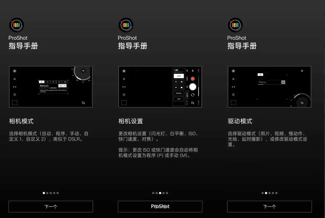Open the Photo drive mode selector

click(262, 82)
